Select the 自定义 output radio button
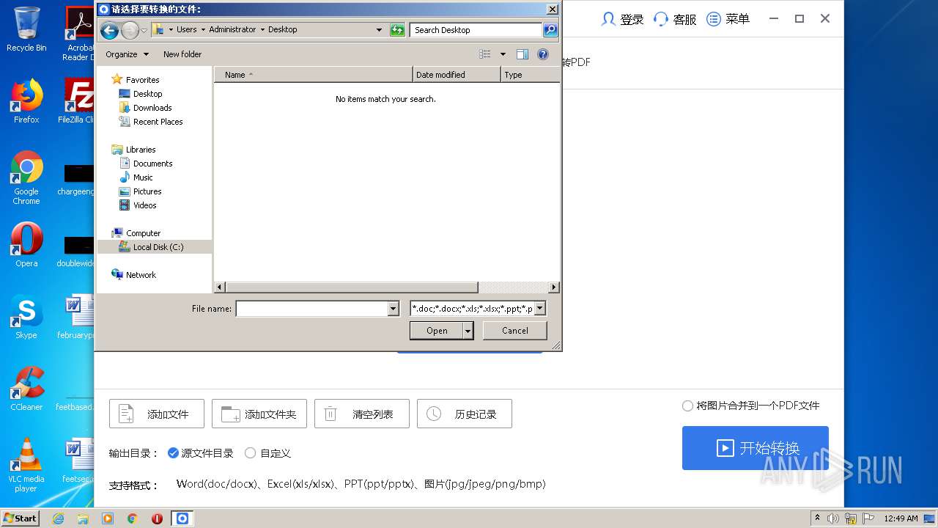Image resolution: width=938 pixels, height=528 pixels. pyautogui.click(x=250, y=453)
